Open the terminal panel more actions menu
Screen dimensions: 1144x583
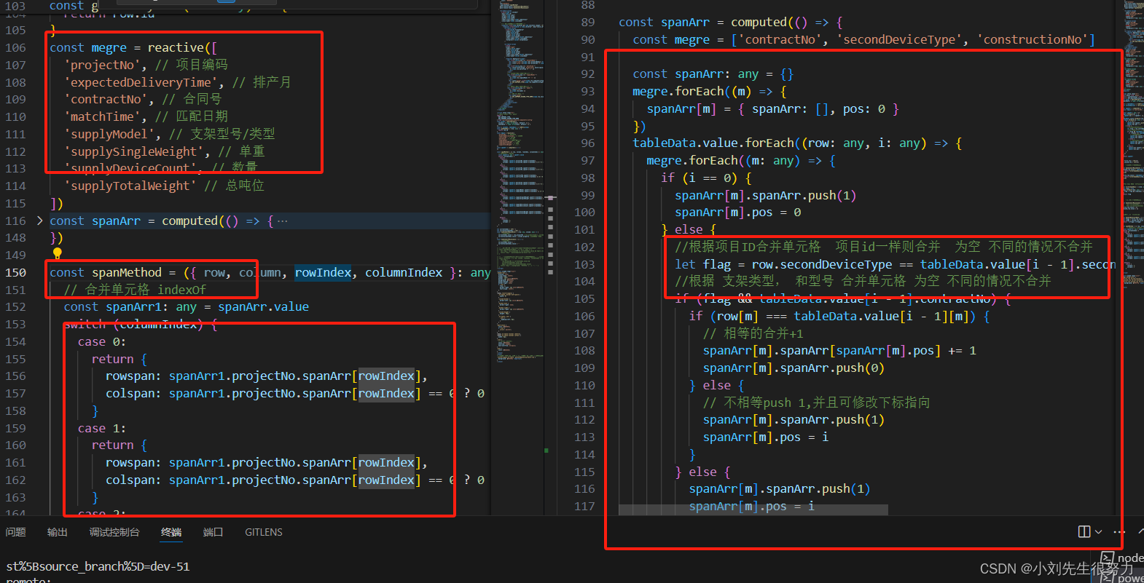[x=1119, y=532]
